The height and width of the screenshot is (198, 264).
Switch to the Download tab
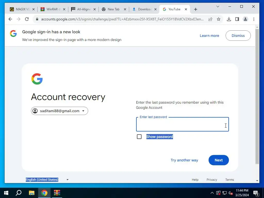pyautogui.click(x=144, y=10)
